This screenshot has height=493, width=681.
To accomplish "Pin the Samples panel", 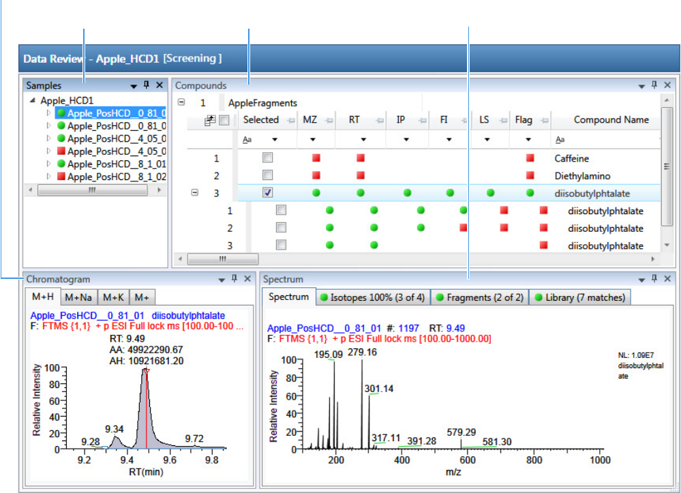I will [x=147, y=85].
